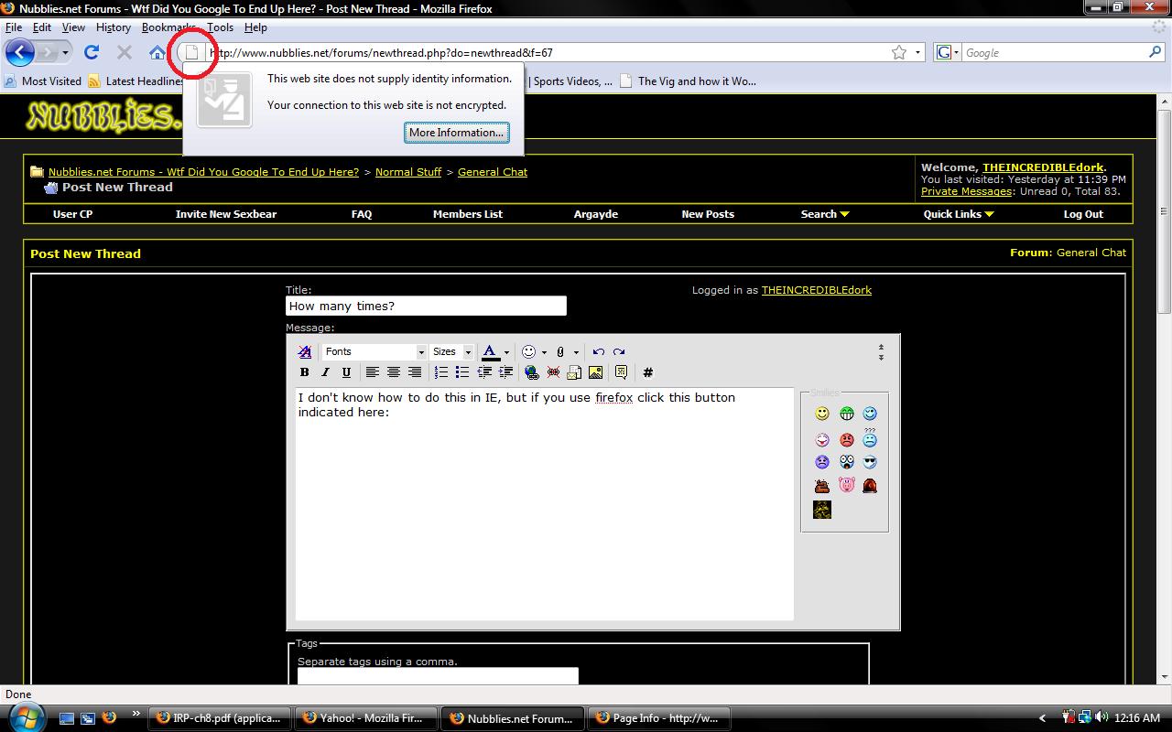Open the Bookmarks menu
The height and width of the screenshot is (732, 1172).
[x=168, y=27]
